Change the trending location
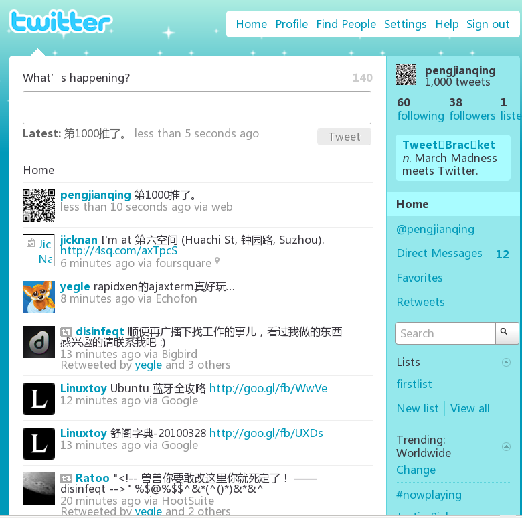This screenshot has width=522, height=518. pyautogui.click(x=416, y=470)
